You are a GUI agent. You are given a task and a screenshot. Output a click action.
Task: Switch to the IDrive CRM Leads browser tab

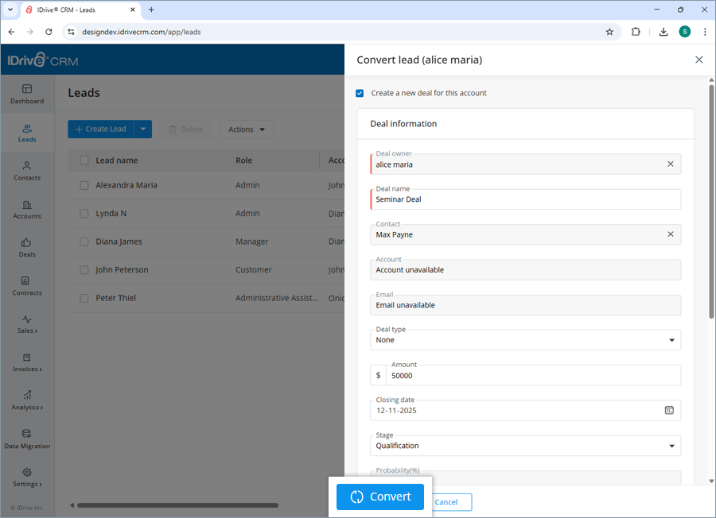pos(76,11)
